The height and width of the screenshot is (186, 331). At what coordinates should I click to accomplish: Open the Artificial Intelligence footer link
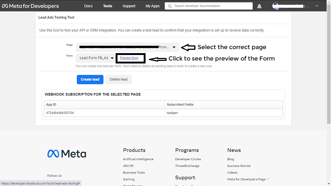coord(138,159)
